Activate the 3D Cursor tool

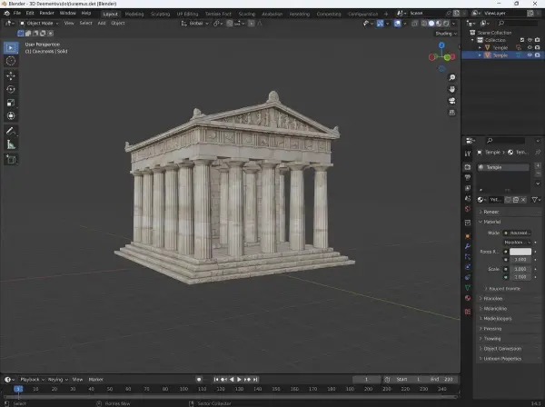[x=11, y=61]
